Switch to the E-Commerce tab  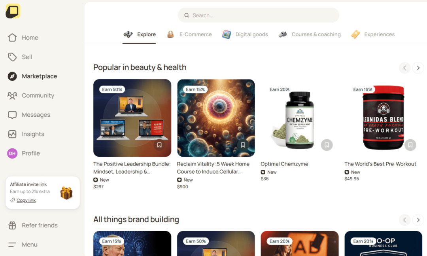click(189, 34)
